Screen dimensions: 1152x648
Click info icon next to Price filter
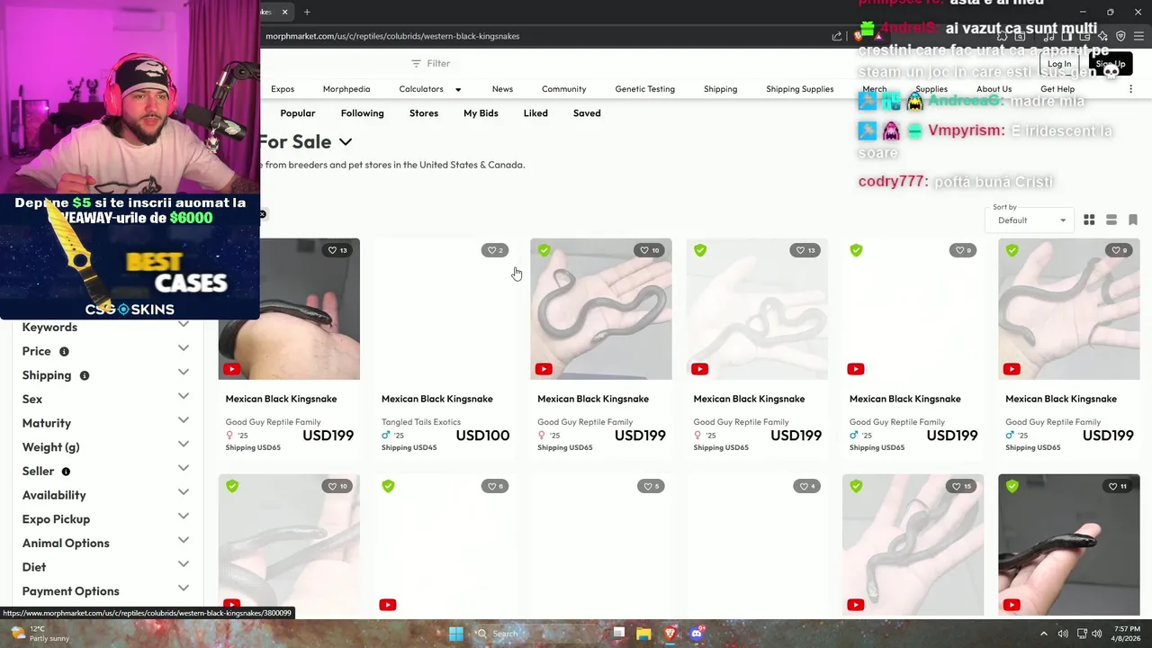64,351
